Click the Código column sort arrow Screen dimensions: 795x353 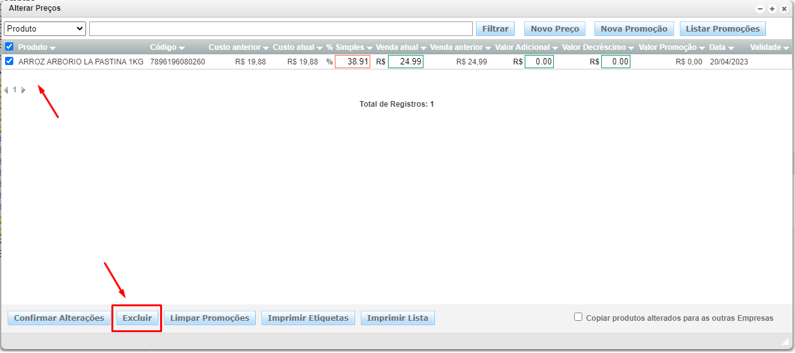pos(182,48)
